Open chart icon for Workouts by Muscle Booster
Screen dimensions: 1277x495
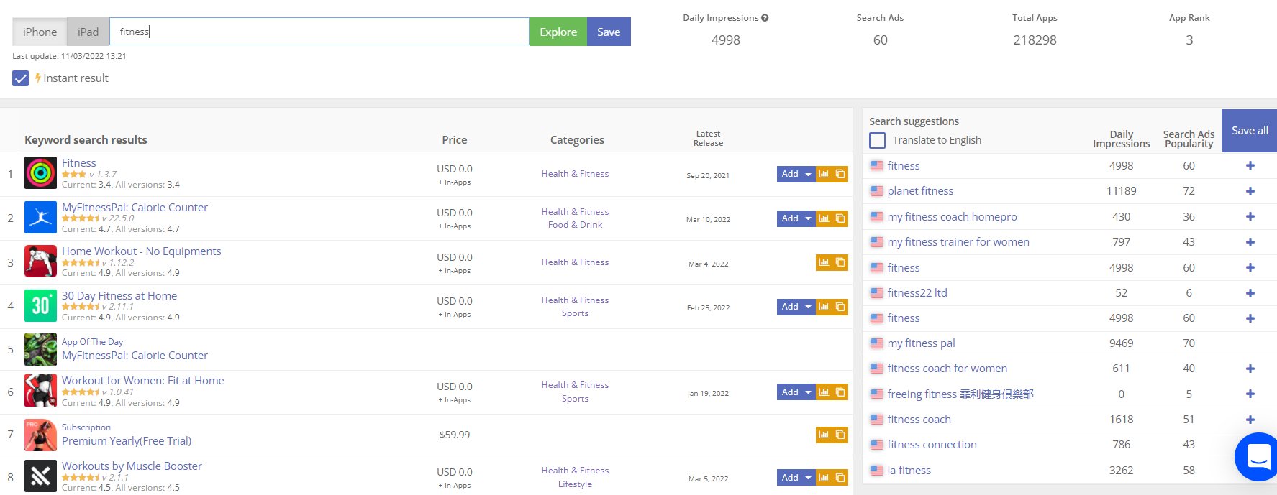point(824,478)
